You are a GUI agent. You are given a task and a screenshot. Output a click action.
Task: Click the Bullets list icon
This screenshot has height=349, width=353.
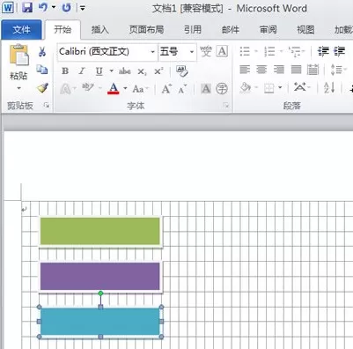[245, 52]
